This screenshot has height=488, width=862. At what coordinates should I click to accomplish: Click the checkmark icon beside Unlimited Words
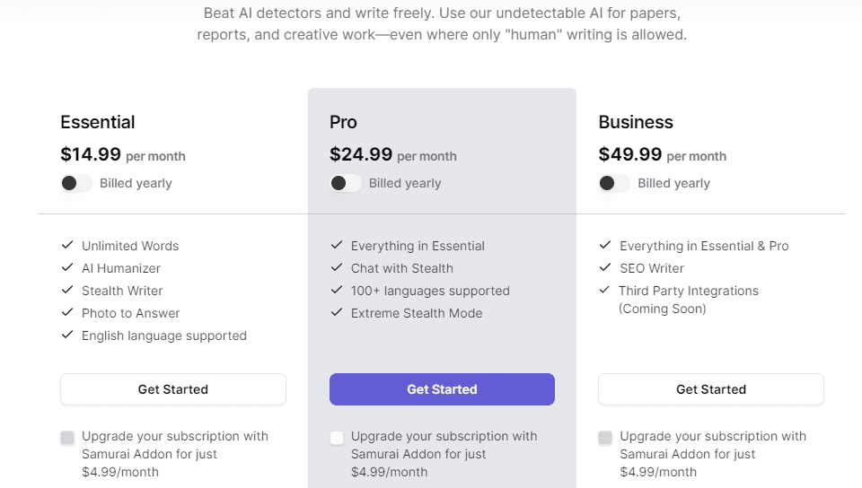click(x=67, y=245)
